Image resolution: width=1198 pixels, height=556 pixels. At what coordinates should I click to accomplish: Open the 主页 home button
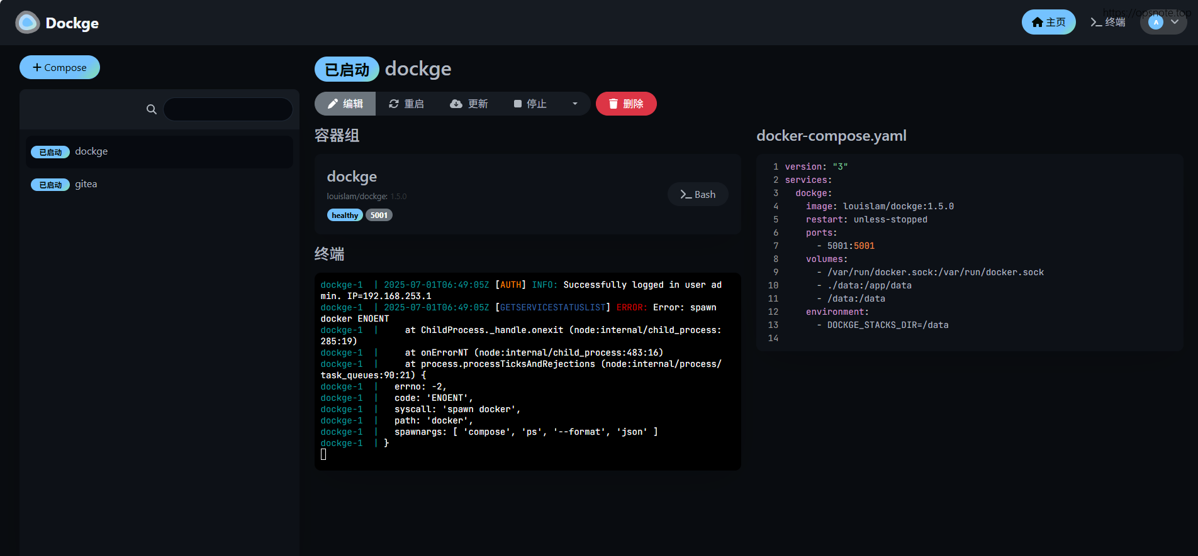[1048, 22]
